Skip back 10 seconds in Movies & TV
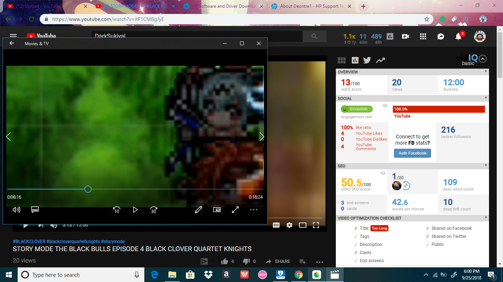The width and height of the screenshot is (503, 282). click(116, 210)
